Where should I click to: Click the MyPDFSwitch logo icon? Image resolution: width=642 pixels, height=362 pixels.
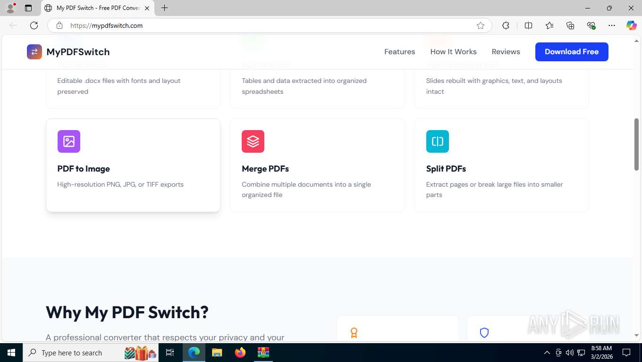pyautogui.click(x=34, y=52)
